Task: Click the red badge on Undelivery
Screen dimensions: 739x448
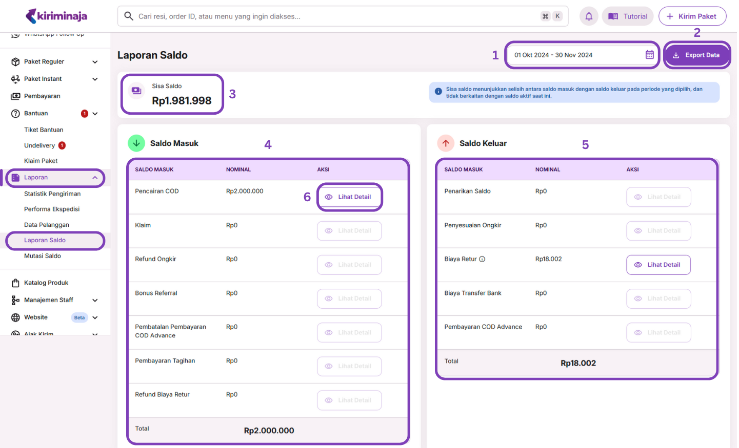Action: pyautogui.click(x=62, y=145)
